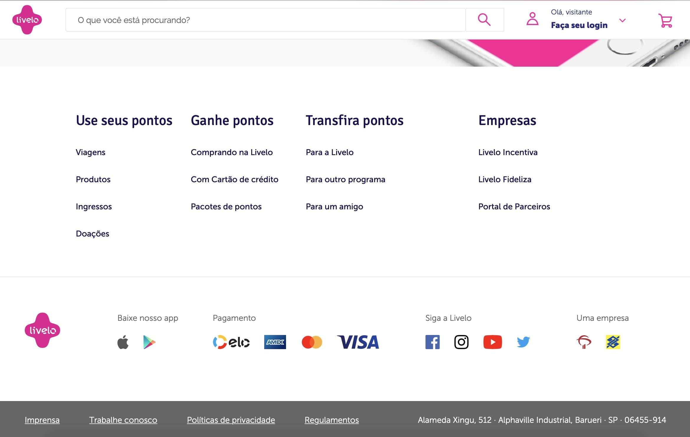
Task: Click the Livelo logo in the header
Action: pyautogui.click(x=27, y=20)
